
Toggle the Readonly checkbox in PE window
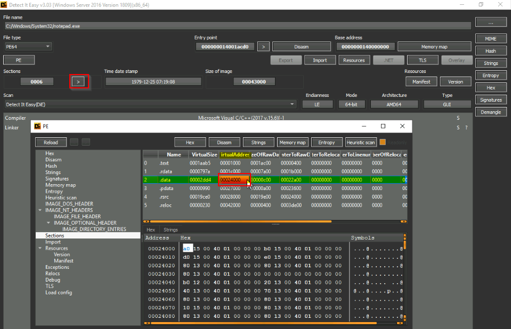383,142
